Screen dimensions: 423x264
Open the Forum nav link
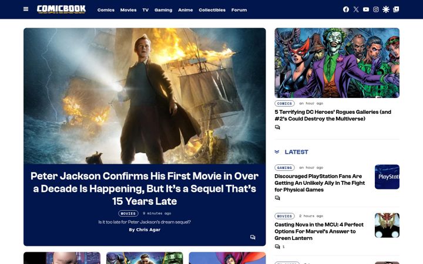click(239, 10)
